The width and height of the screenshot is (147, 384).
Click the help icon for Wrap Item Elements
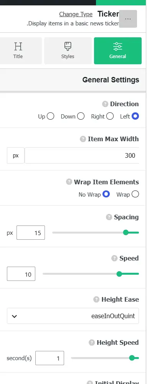pyautogui.click(x=69, y=182)
